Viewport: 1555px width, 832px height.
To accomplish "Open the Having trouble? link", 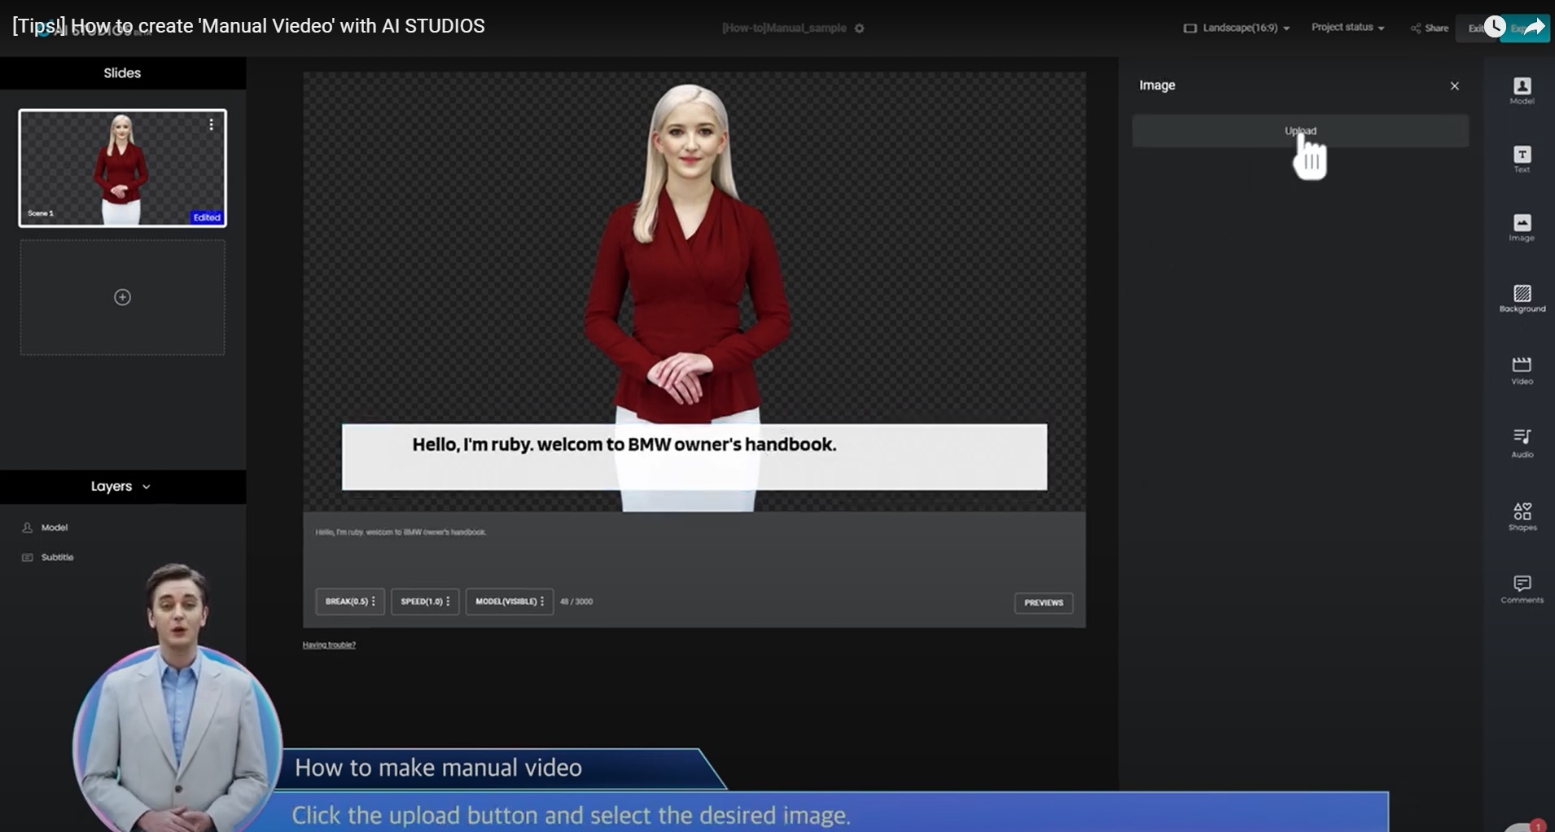I will (x=329, y=645).
